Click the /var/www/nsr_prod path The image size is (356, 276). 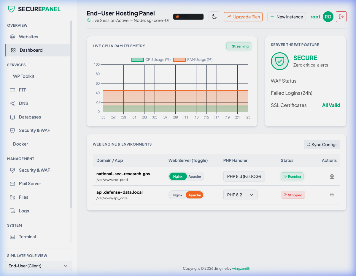pos(112,180)
